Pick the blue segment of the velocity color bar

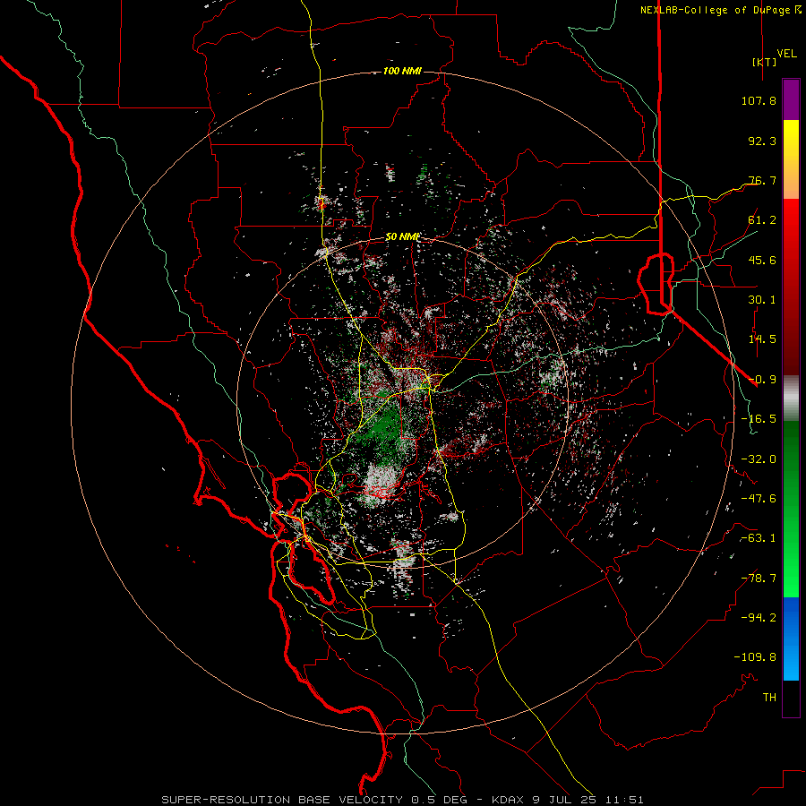tap(791, 639)
